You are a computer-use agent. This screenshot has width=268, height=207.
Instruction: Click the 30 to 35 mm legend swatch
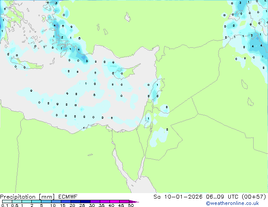pyautogui.click(x=95, y=202)
